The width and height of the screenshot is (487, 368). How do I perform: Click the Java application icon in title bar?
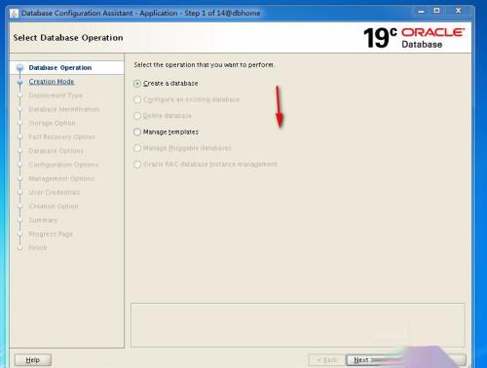click(14, 14)
